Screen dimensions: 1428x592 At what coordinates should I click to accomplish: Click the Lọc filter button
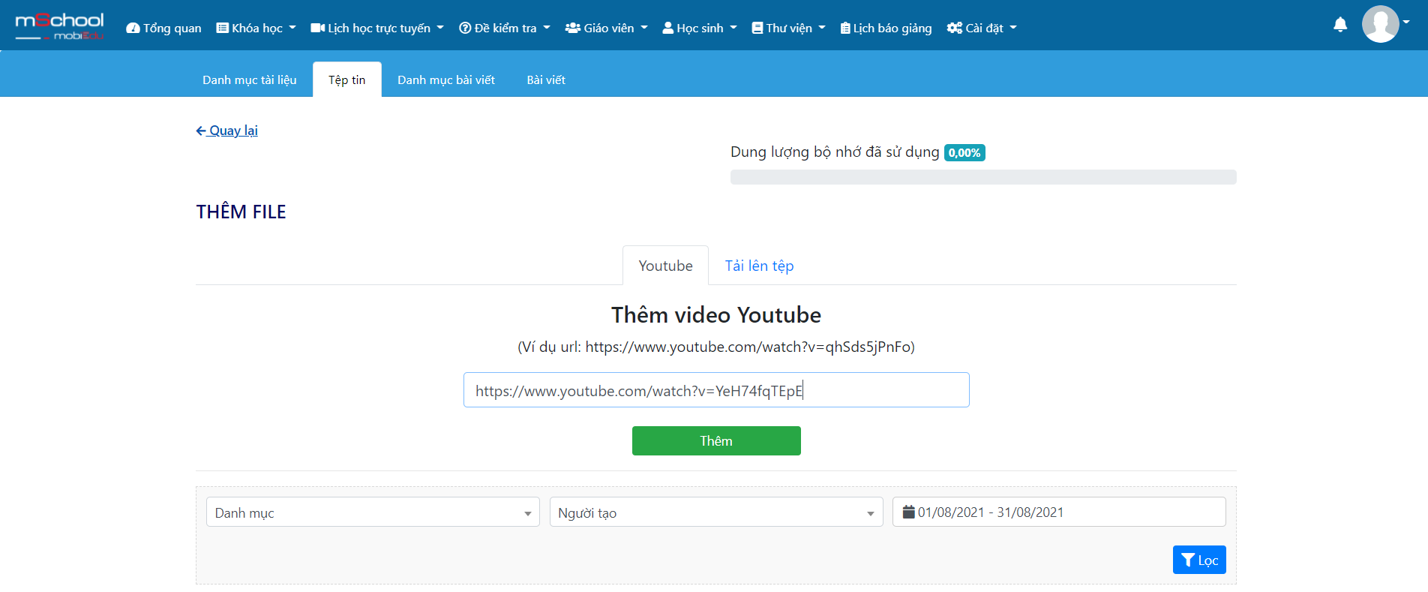point(1199,560)
